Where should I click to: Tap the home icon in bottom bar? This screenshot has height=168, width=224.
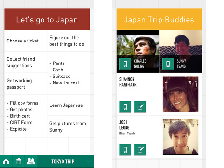6,161
